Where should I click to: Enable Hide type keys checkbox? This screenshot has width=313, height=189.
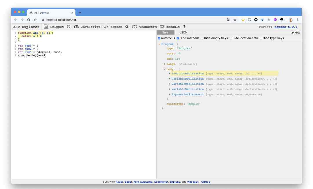261,38
